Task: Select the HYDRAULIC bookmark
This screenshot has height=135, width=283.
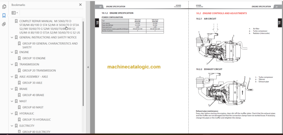Action: (27, 114)
